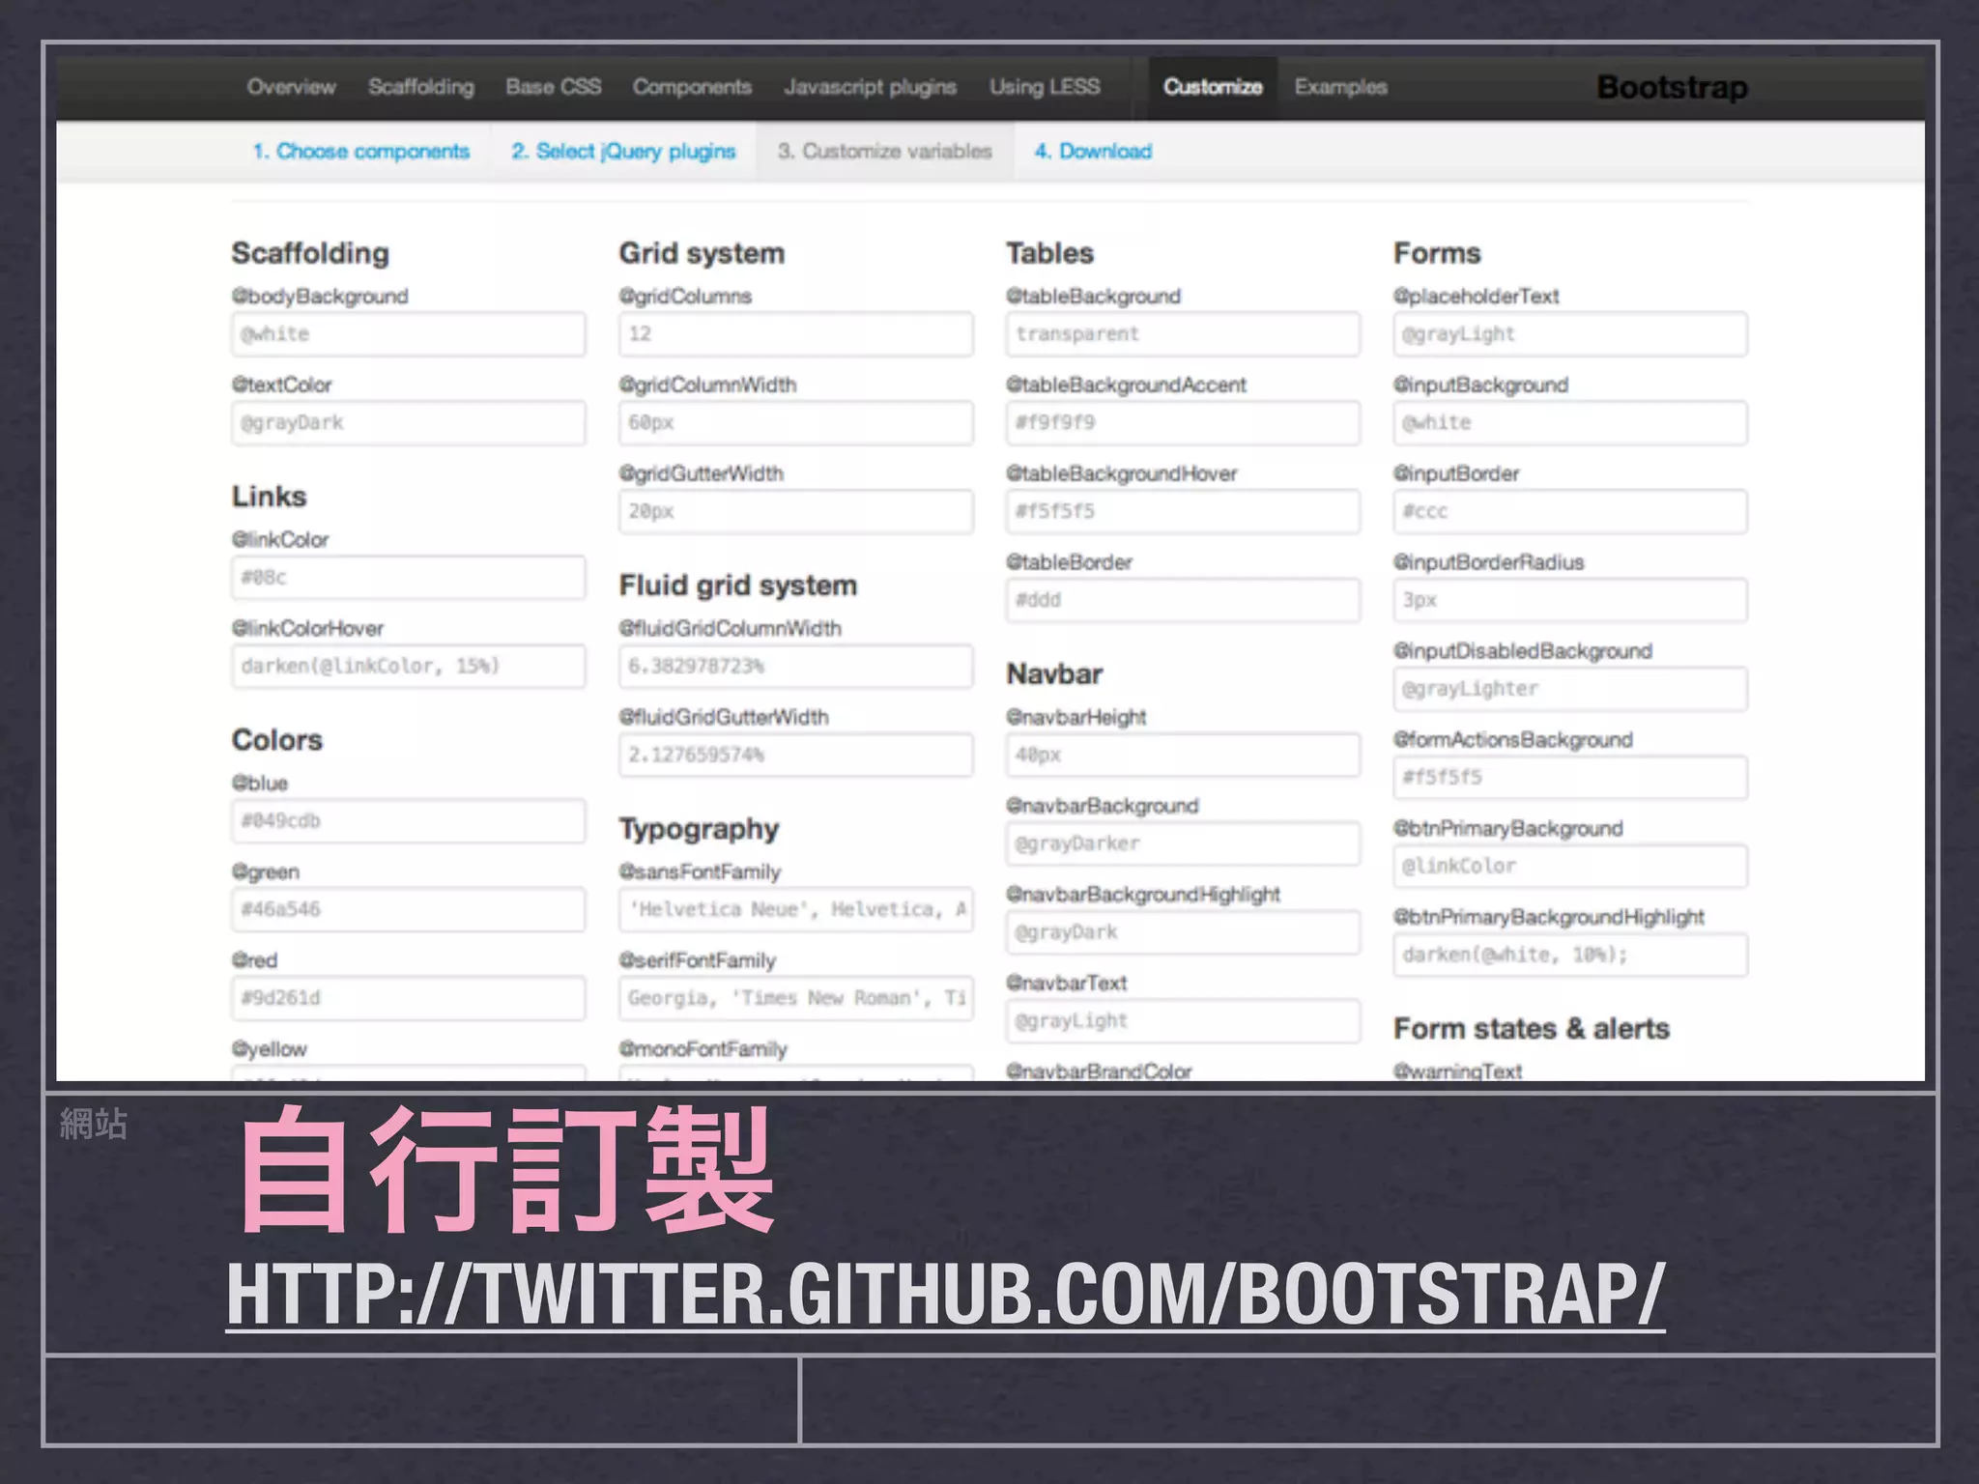Viewport: 1979px width, 1484px height.
Task: Jump to Select jQuery plugins step
Action: click(623, 152)
